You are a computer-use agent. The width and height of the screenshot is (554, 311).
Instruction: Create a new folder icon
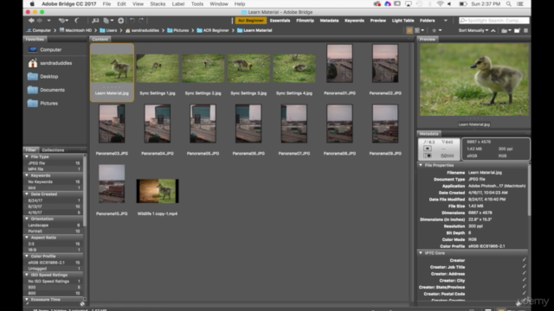pos(518,30)
